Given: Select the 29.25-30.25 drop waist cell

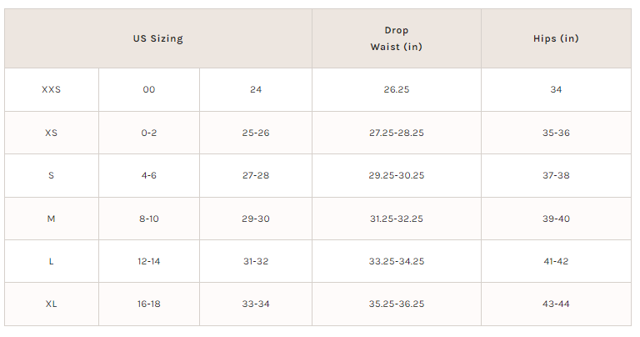Looking at the screenshot, I should [x=397, y=175].
